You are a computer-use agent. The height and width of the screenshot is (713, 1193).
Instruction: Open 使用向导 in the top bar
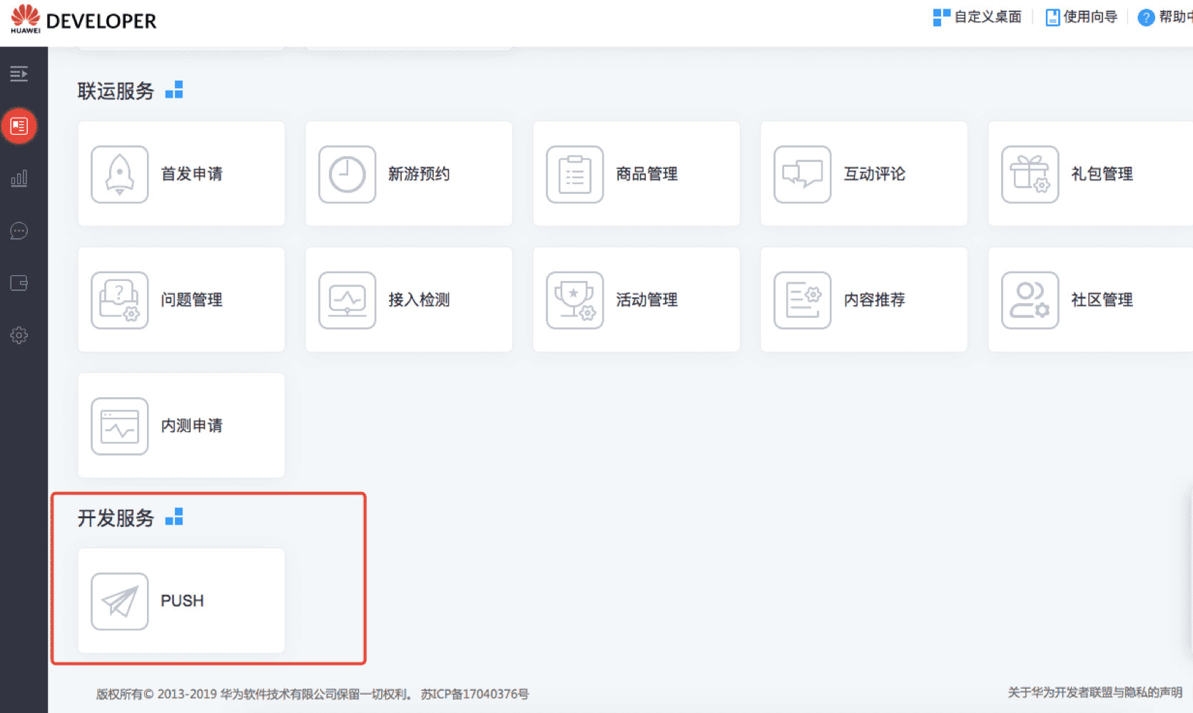tap(1081, 17)
